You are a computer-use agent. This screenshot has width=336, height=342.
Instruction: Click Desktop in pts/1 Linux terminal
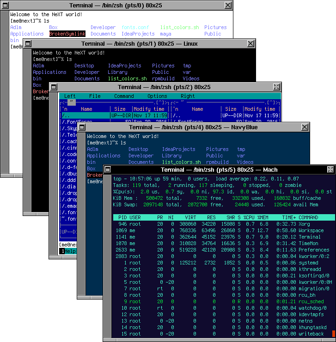click(x=84, y=66)
